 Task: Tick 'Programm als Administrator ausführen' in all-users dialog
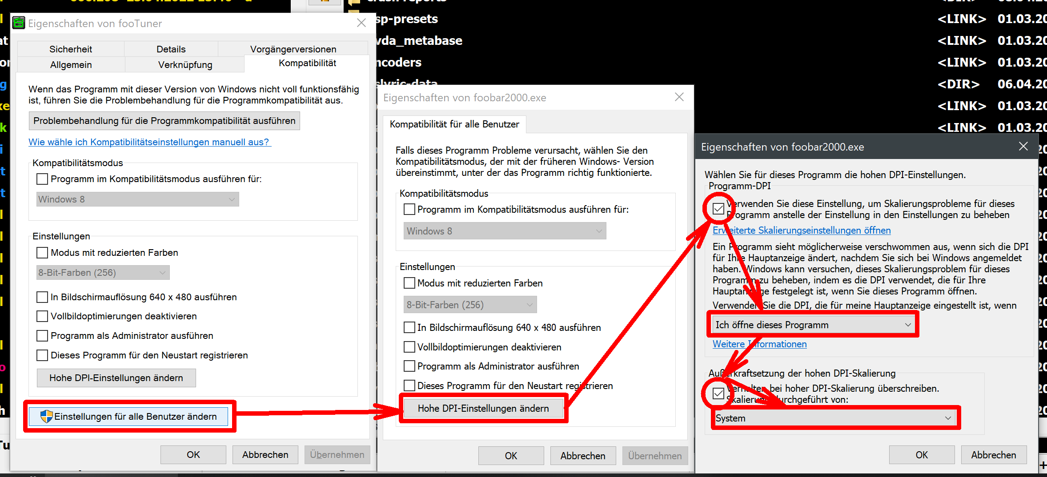click(x=409, y=366)
